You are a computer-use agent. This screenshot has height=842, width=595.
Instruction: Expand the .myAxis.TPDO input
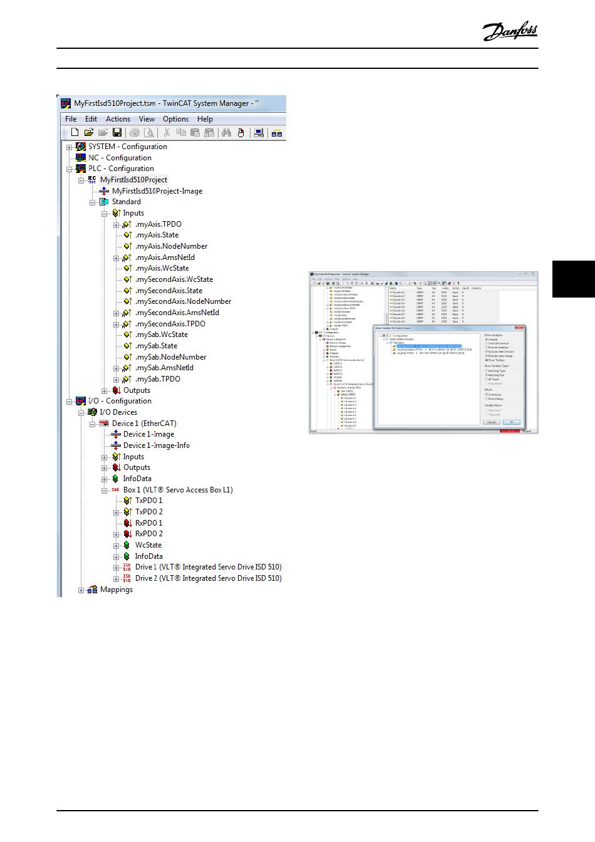[116, 225]
